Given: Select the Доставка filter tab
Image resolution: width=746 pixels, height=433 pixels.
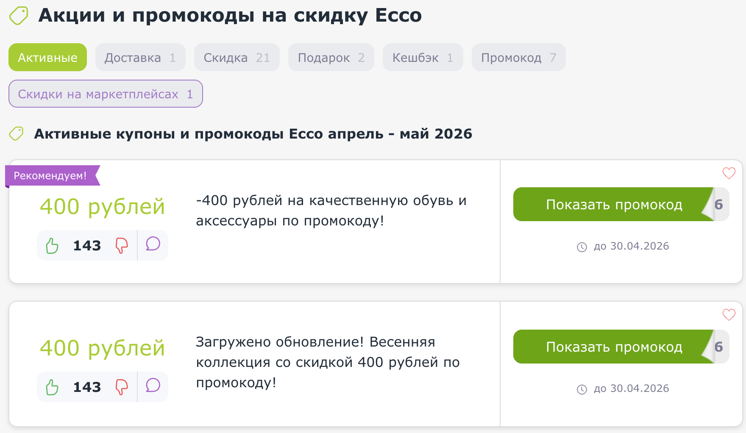Looking at the screenshot, I should coord(140,57).
